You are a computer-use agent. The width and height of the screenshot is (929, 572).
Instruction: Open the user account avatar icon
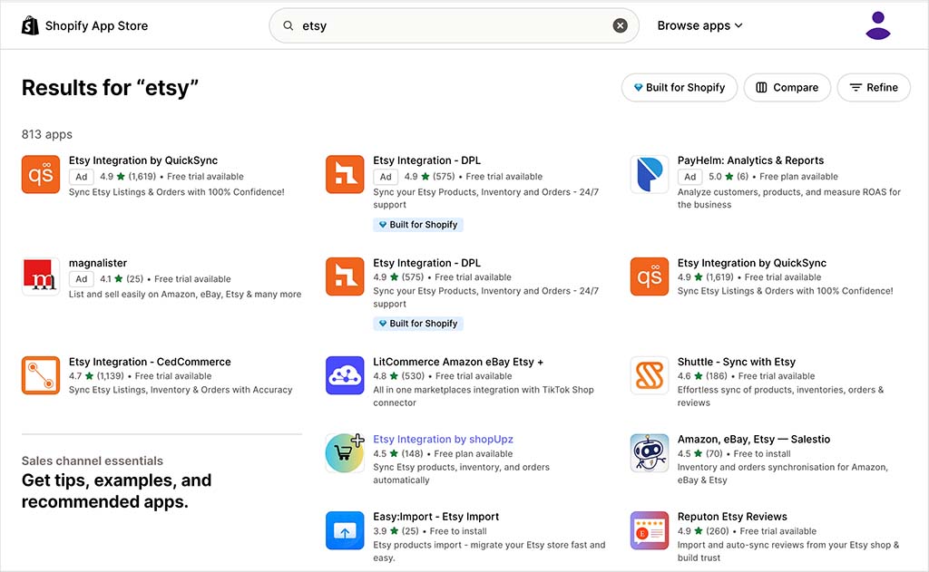(877, 25)
